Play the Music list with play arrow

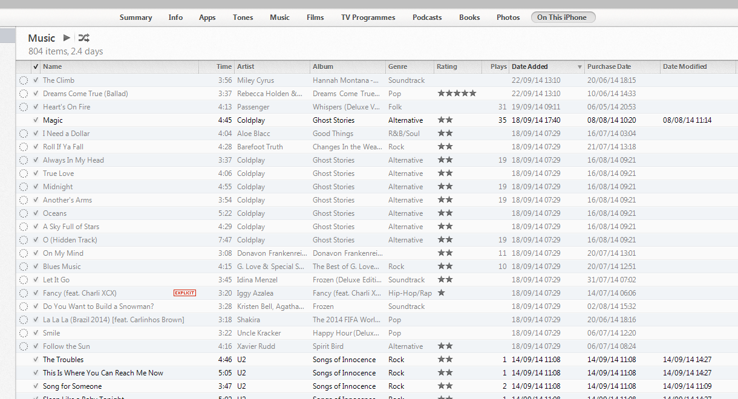point(67,38)
